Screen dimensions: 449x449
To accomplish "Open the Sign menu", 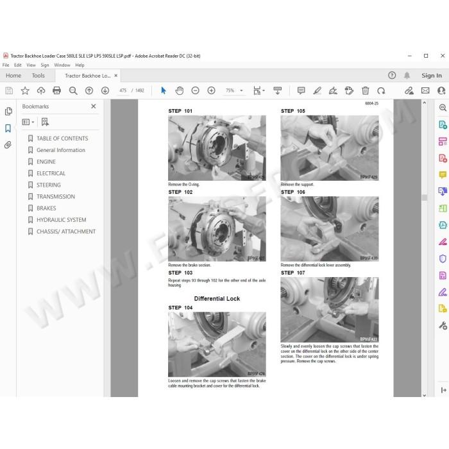I will pos(45,65).
